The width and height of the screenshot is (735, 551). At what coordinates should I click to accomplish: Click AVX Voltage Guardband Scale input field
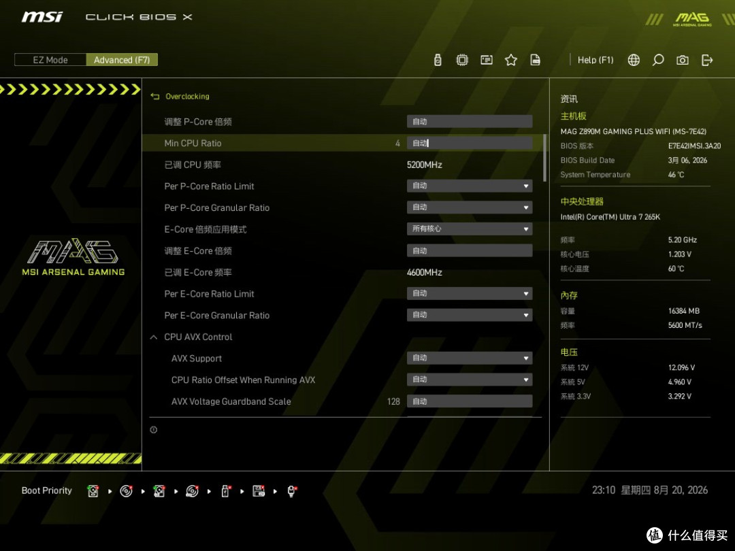(469, 401)
